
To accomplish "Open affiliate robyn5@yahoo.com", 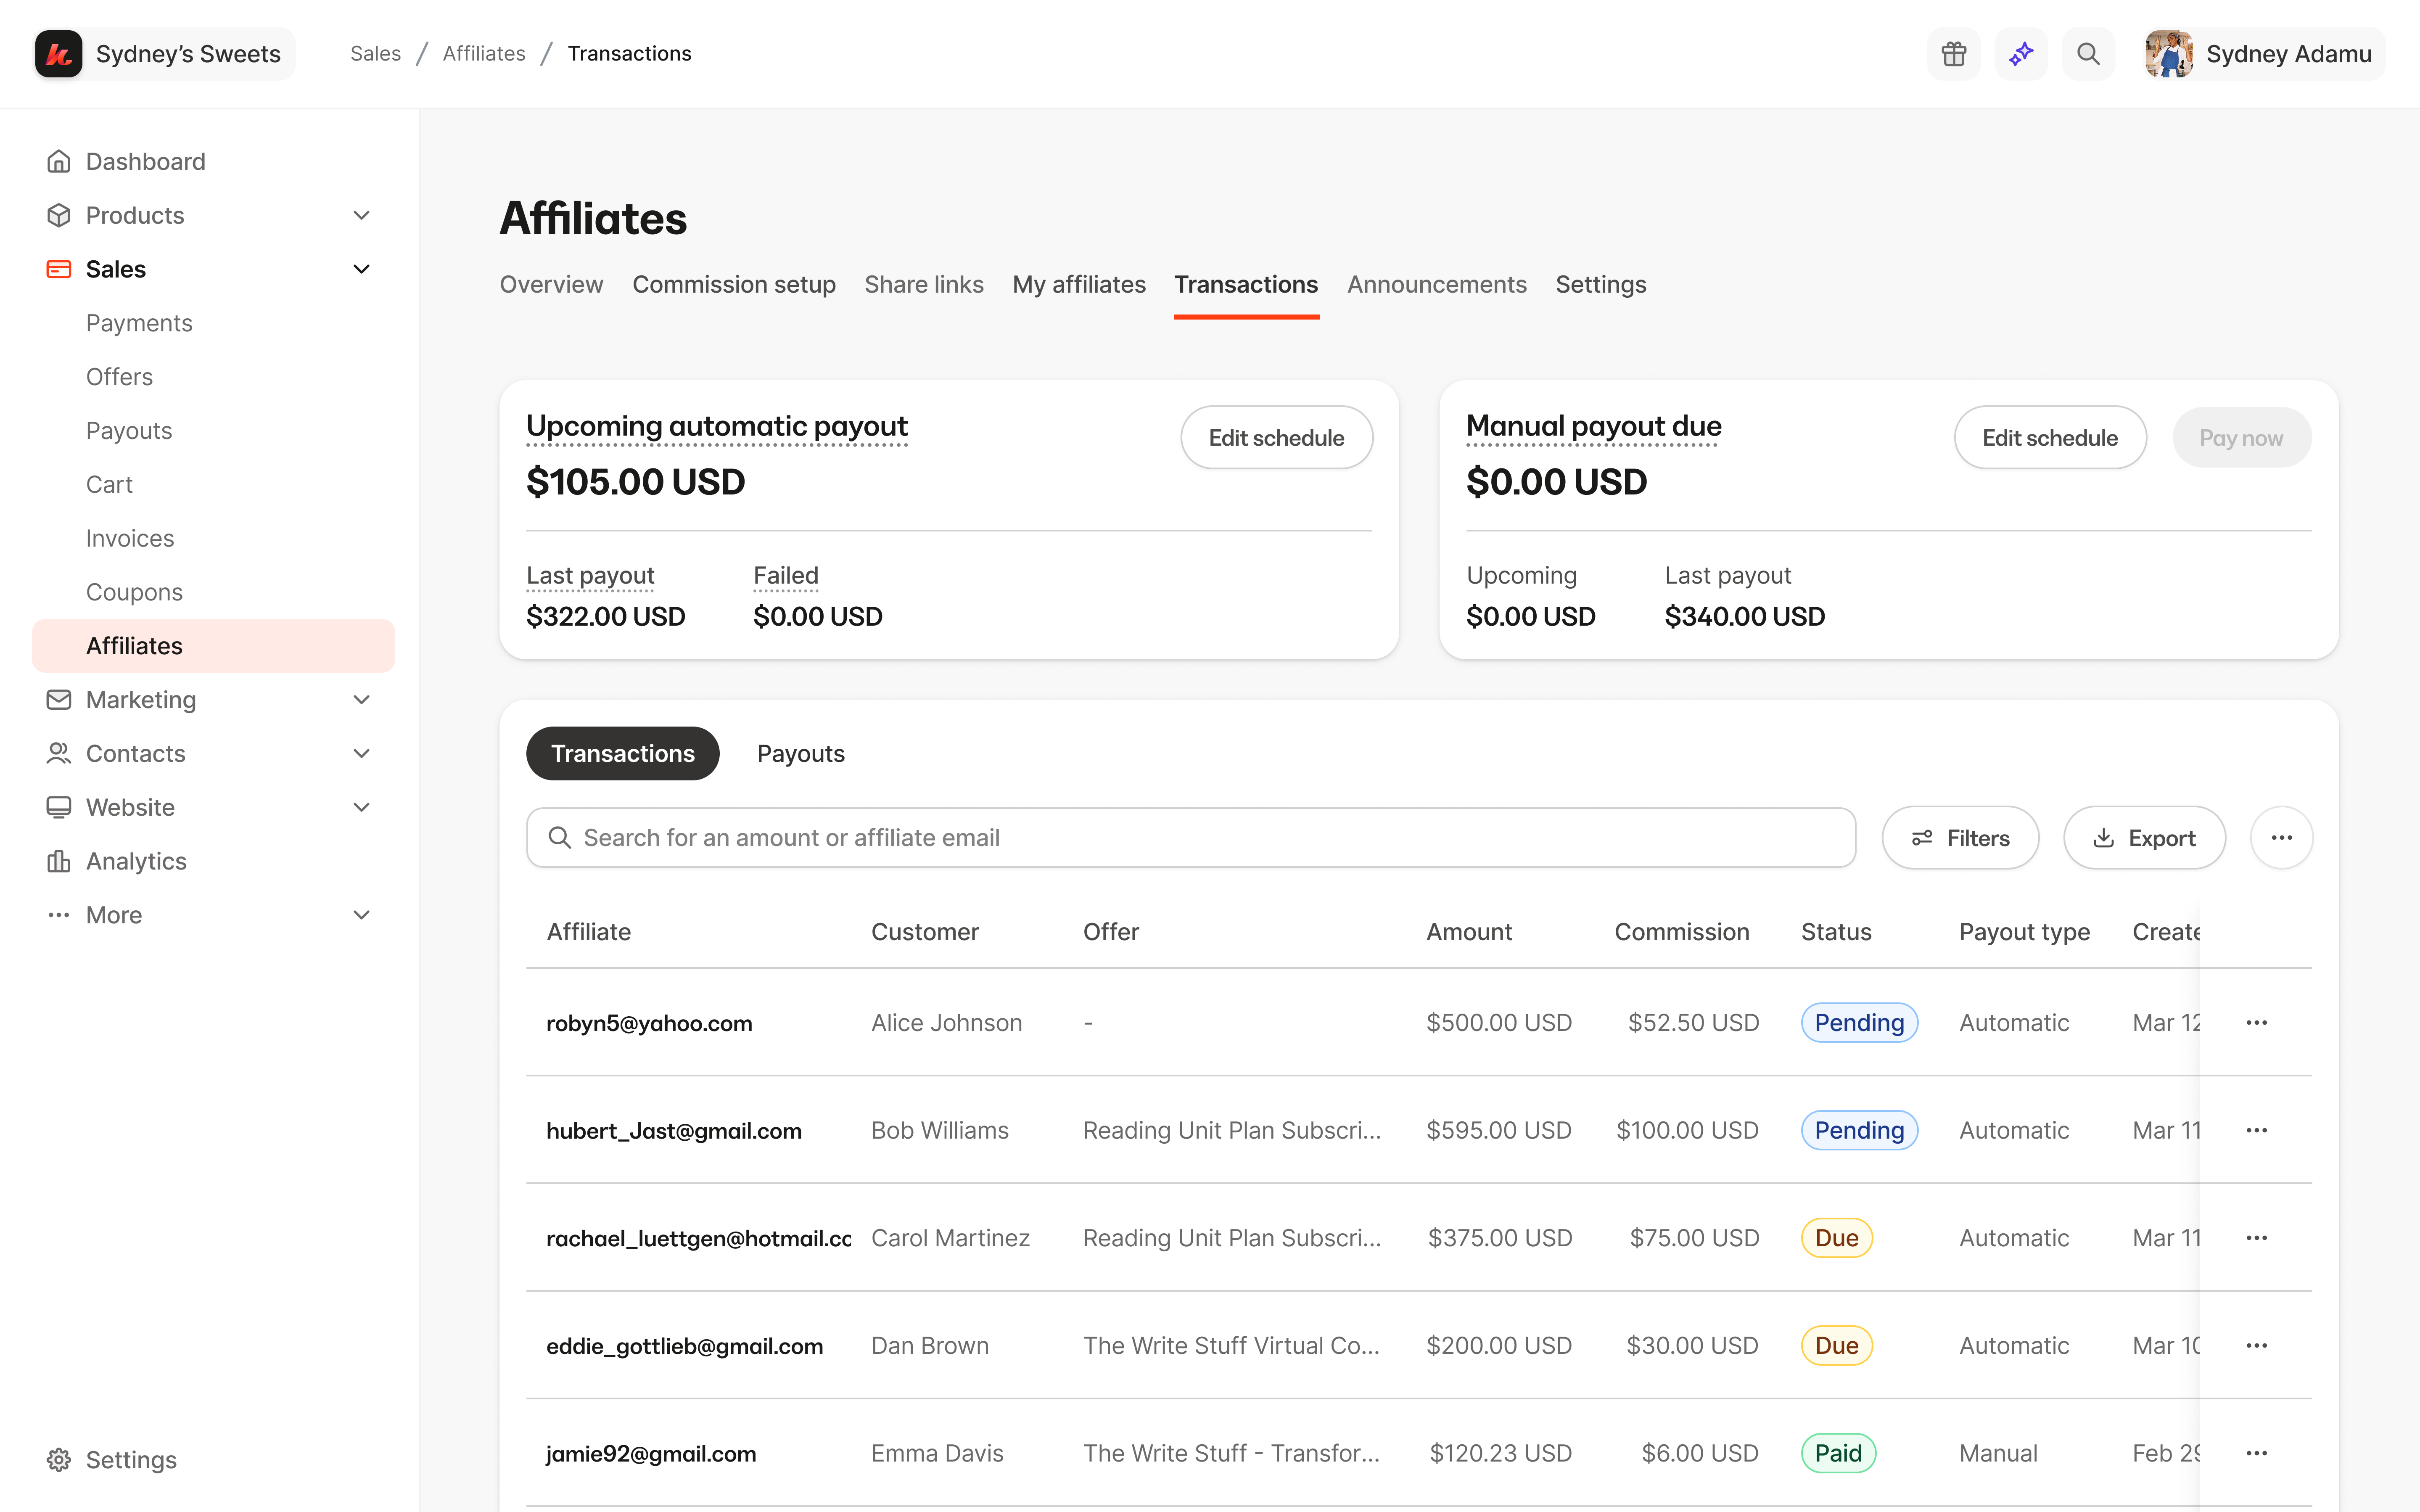I will 649,1023.
